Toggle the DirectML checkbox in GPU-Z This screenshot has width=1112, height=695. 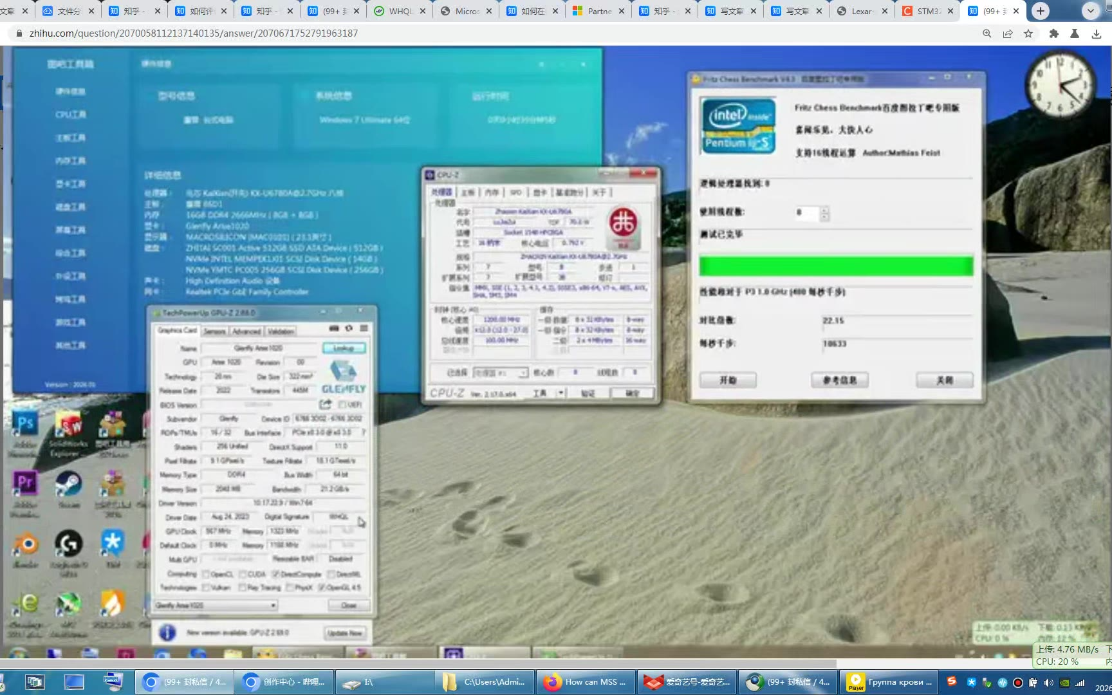coord(331,574)
